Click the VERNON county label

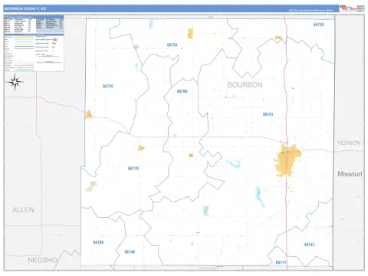pos(349,143)
